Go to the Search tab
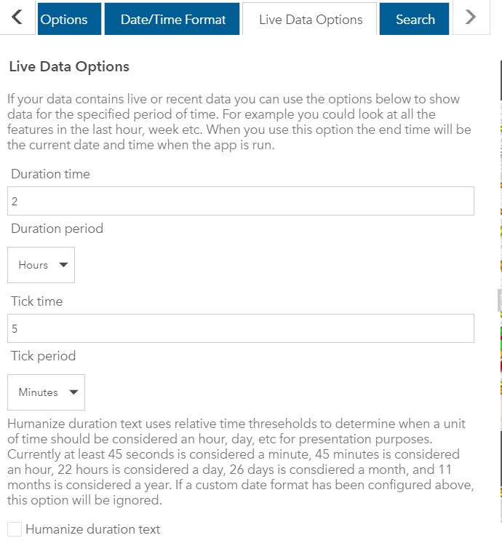This screenshot has height=554, width=502. [x=415, y=20]
